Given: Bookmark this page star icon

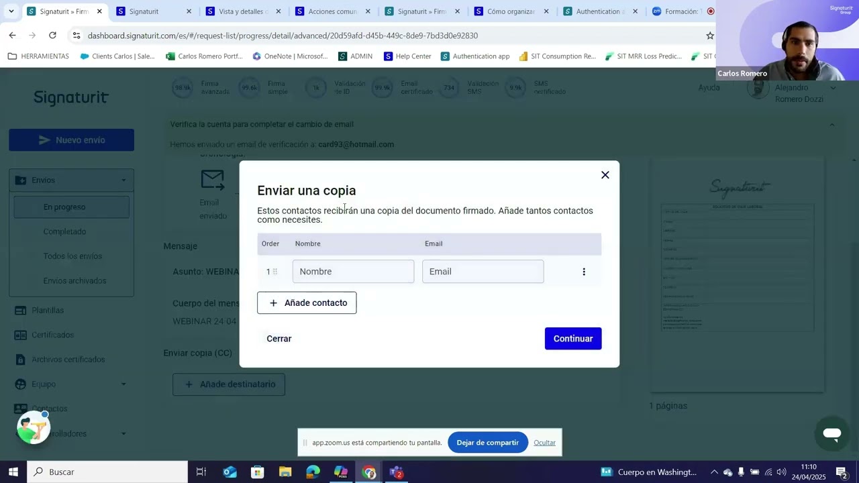Looking at the screenshot, I should tap(710, 36).
